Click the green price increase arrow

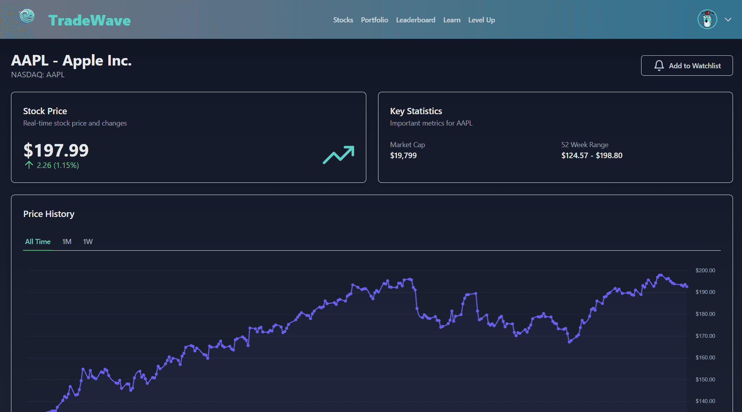pyautogui.click(x=29, y=165)
